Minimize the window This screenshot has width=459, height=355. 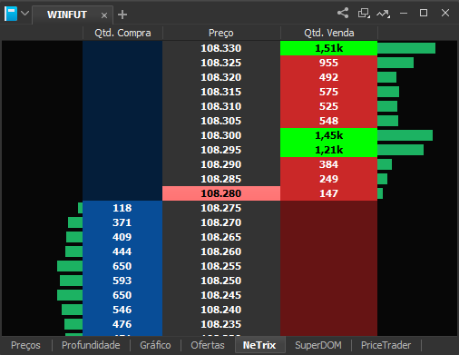[x=404, y=14]
